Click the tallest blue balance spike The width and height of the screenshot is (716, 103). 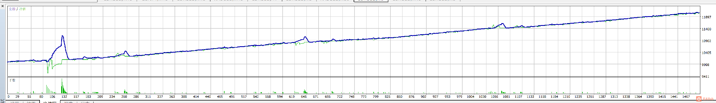[x=63, y=36]
